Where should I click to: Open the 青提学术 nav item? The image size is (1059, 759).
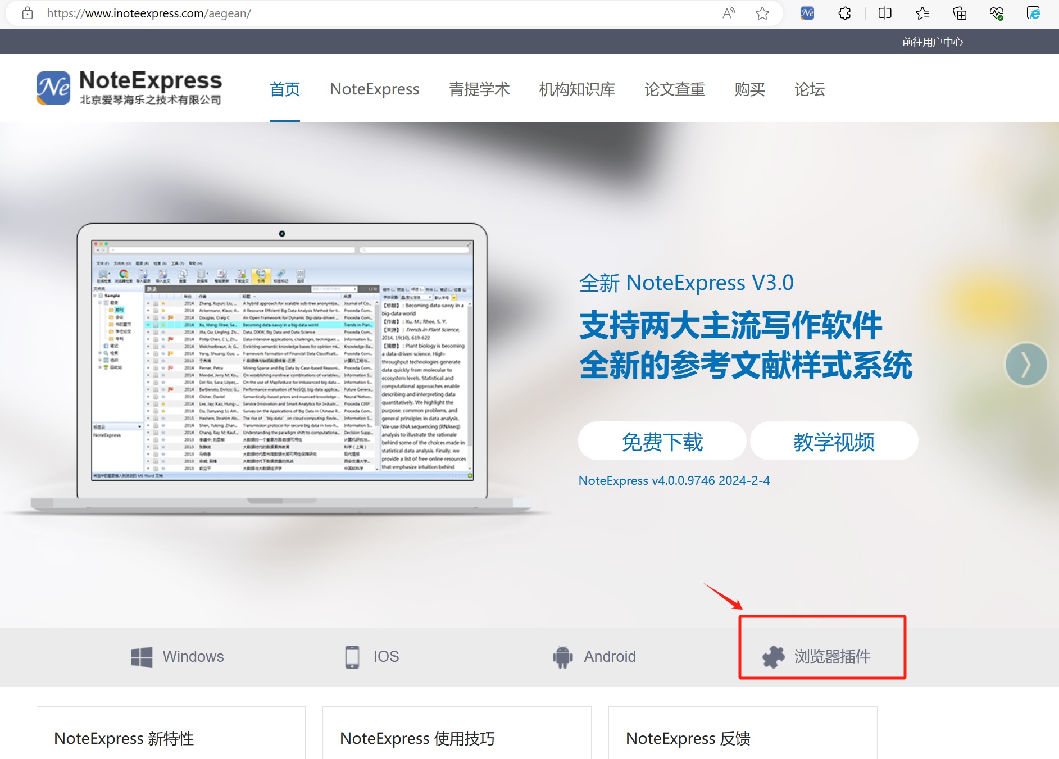[479, 89]
